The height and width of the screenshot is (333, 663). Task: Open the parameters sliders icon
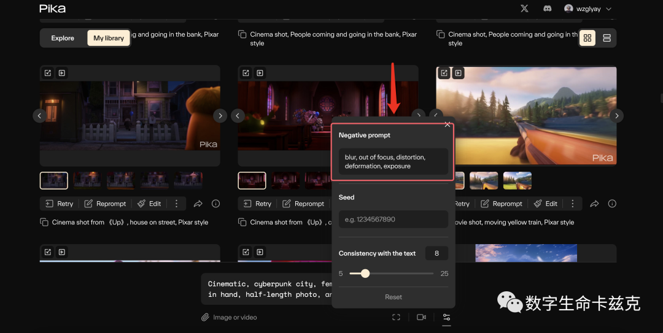[x=446, y=317]
